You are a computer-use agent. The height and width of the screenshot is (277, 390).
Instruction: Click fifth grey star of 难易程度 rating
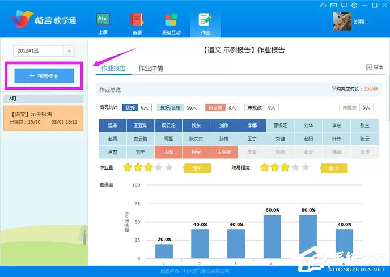(306, 167)
